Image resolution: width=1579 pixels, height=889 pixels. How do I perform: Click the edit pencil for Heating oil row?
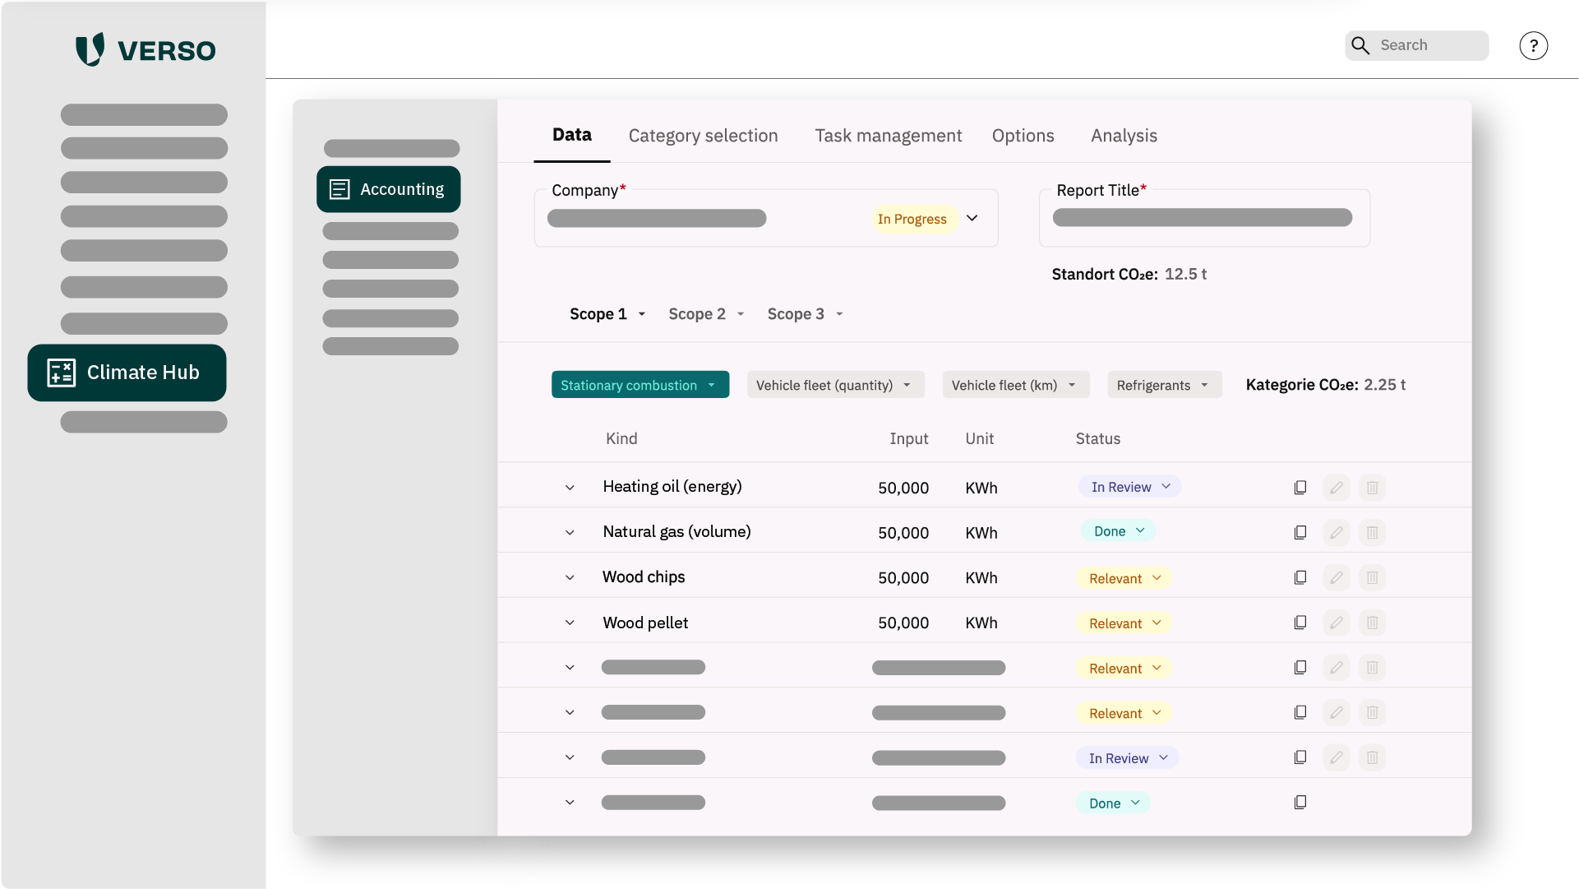tap(1337, 488)
